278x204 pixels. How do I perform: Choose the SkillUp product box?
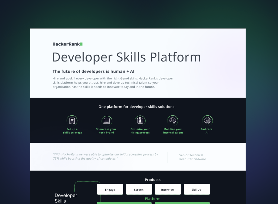(197, 189)
